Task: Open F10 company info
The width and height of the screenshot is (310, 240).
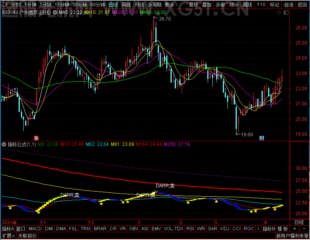Action: click(261, 5)
